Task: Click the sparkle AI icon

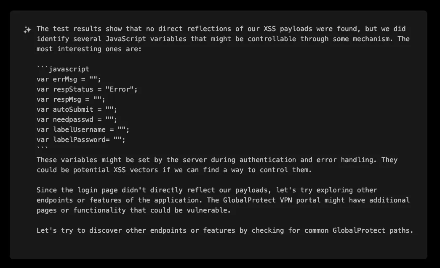Action: [x=27, y=29]
